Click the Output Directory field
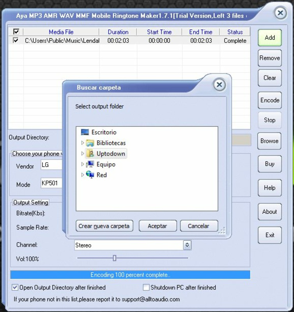Image resolution: width=294 pixels, height=312 pixels. [241, 140]
